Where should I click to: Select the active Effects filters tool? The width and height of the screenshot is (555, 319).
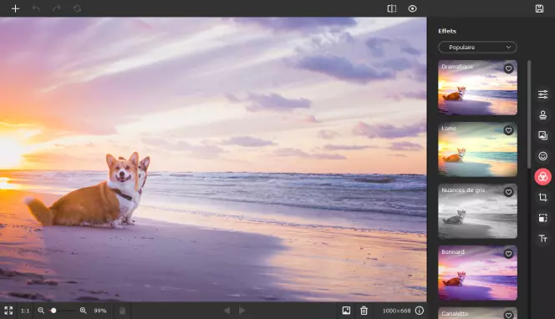(x=542, y=176)
